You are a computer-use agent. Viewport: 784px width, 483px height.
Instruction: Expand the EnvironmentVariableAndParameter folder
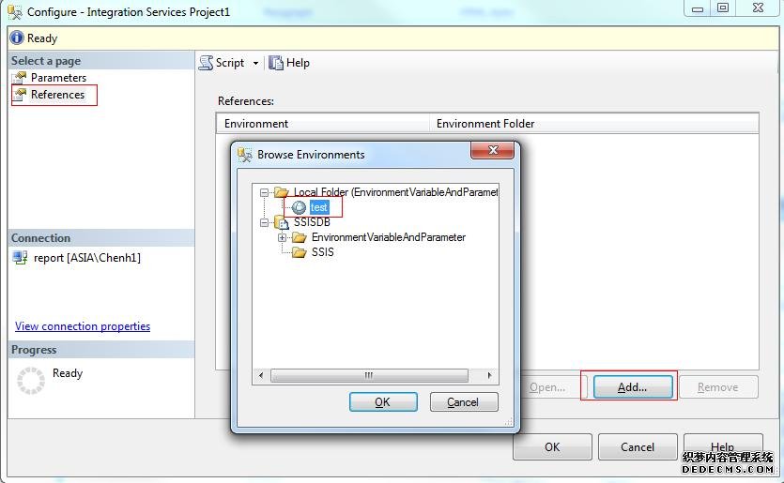click(282, 237)
